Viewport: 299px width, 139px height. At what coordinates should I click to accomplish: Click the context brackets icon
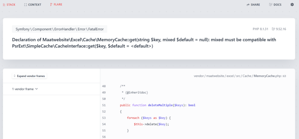(x=25, y=4)
